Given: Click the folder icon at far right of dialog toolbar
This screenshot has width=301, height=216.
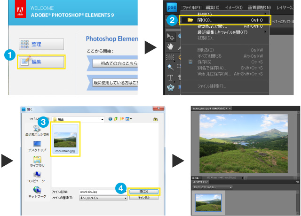Looking at the screenshot, I should [x=156, y=119].
